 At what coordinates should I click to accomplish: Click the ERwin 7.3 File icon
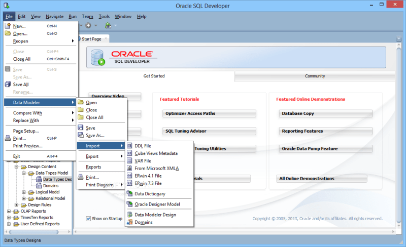click(x=129, y=183)
